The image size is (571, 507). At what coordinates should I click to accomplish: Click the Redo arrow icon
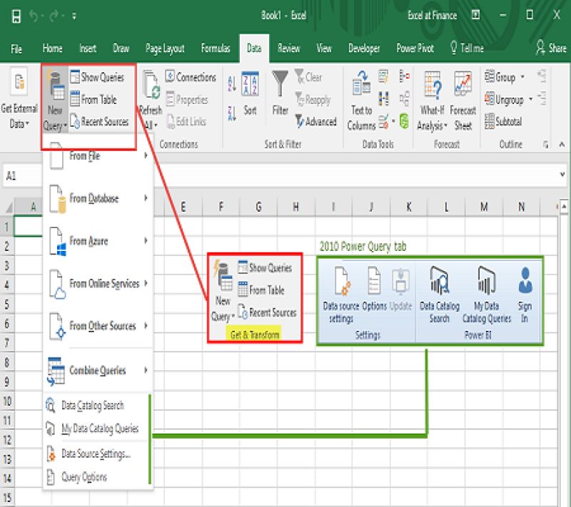[54, 16]
